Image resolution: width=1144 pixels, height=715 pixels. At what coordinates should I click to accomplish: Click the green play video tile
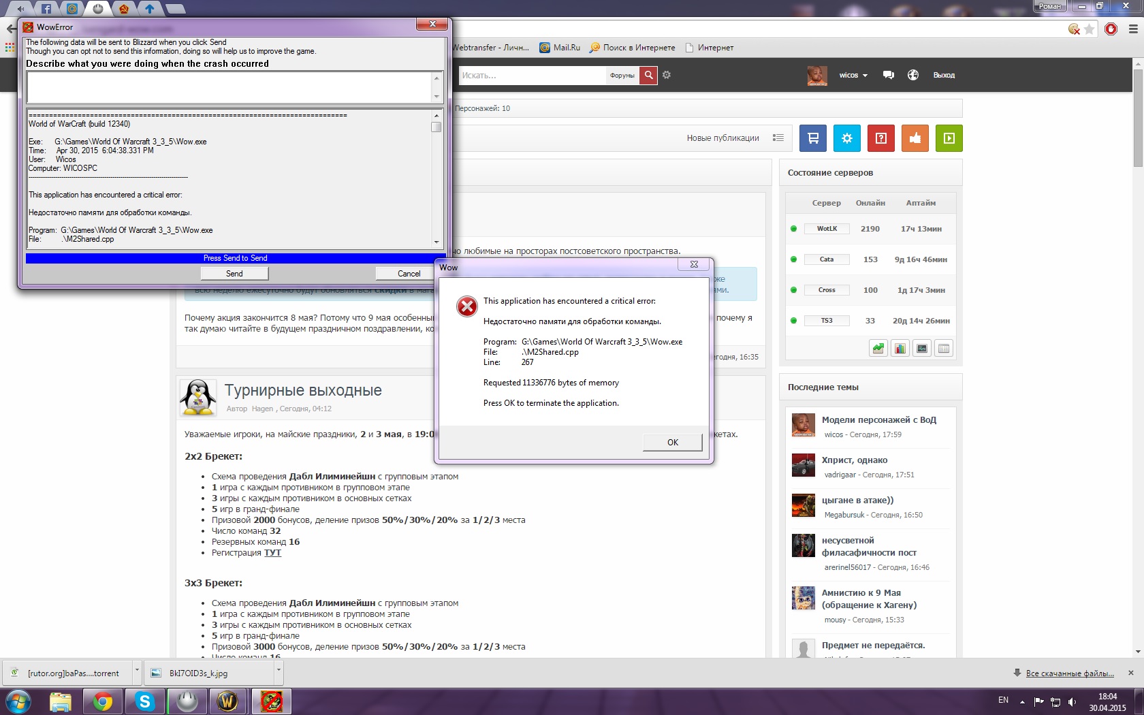pyautogui.click(x=949, y=138)
